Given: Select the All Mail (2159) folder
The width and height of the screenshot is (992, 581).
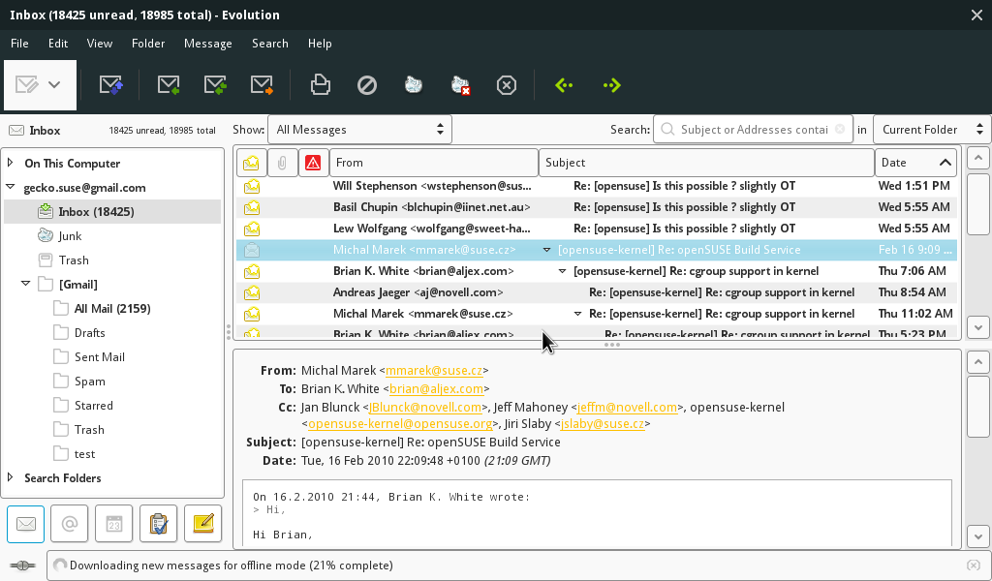Looking at the screenshot, I should [x=112, y=309].
